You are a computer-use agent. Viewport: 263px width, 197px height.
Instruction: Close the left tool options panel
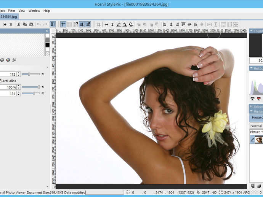coord(47,31)
